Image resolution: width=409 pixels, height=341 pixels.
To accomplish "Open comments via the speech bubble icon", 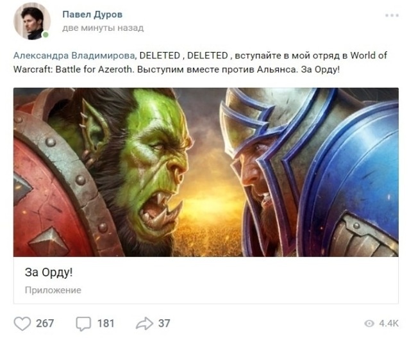I will [83, 324].
